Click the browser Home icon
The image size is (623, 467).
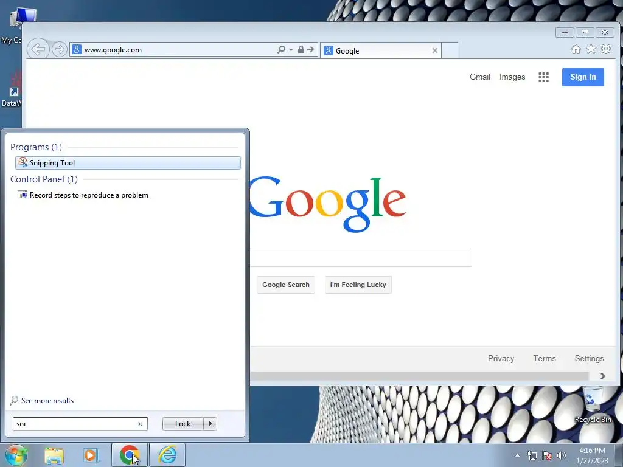coord(576,49)
